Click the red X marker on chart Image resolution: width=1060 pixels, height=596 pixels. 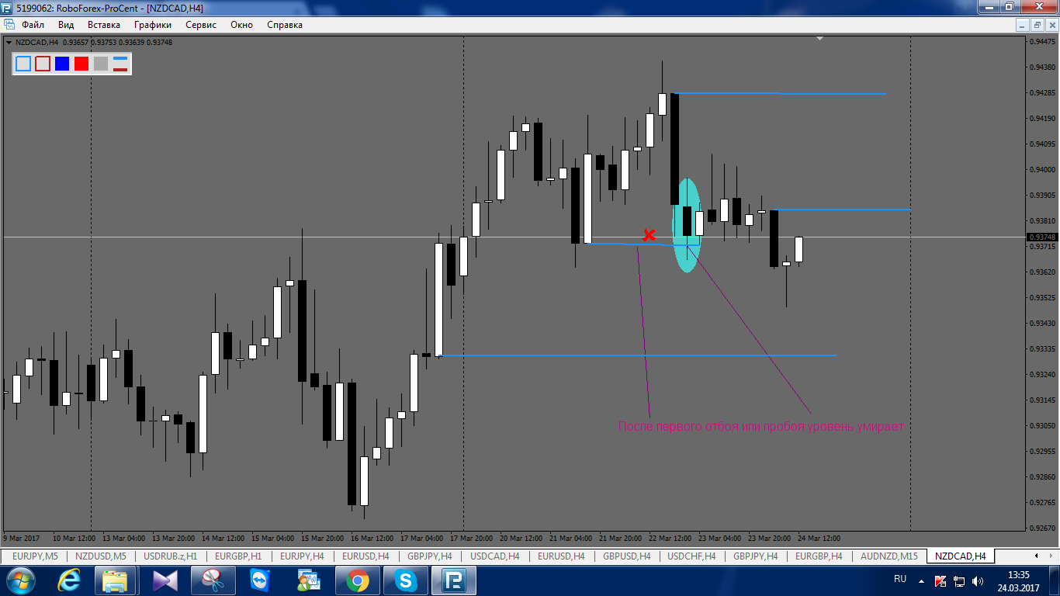(x=650, y=234)
